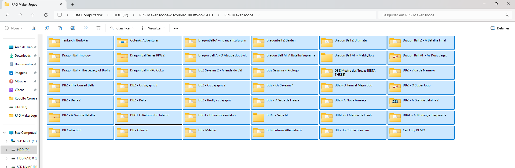Select the DBZ - A Grande Batalha 2 folder
515x168 pixels.
tap(421, 103)
